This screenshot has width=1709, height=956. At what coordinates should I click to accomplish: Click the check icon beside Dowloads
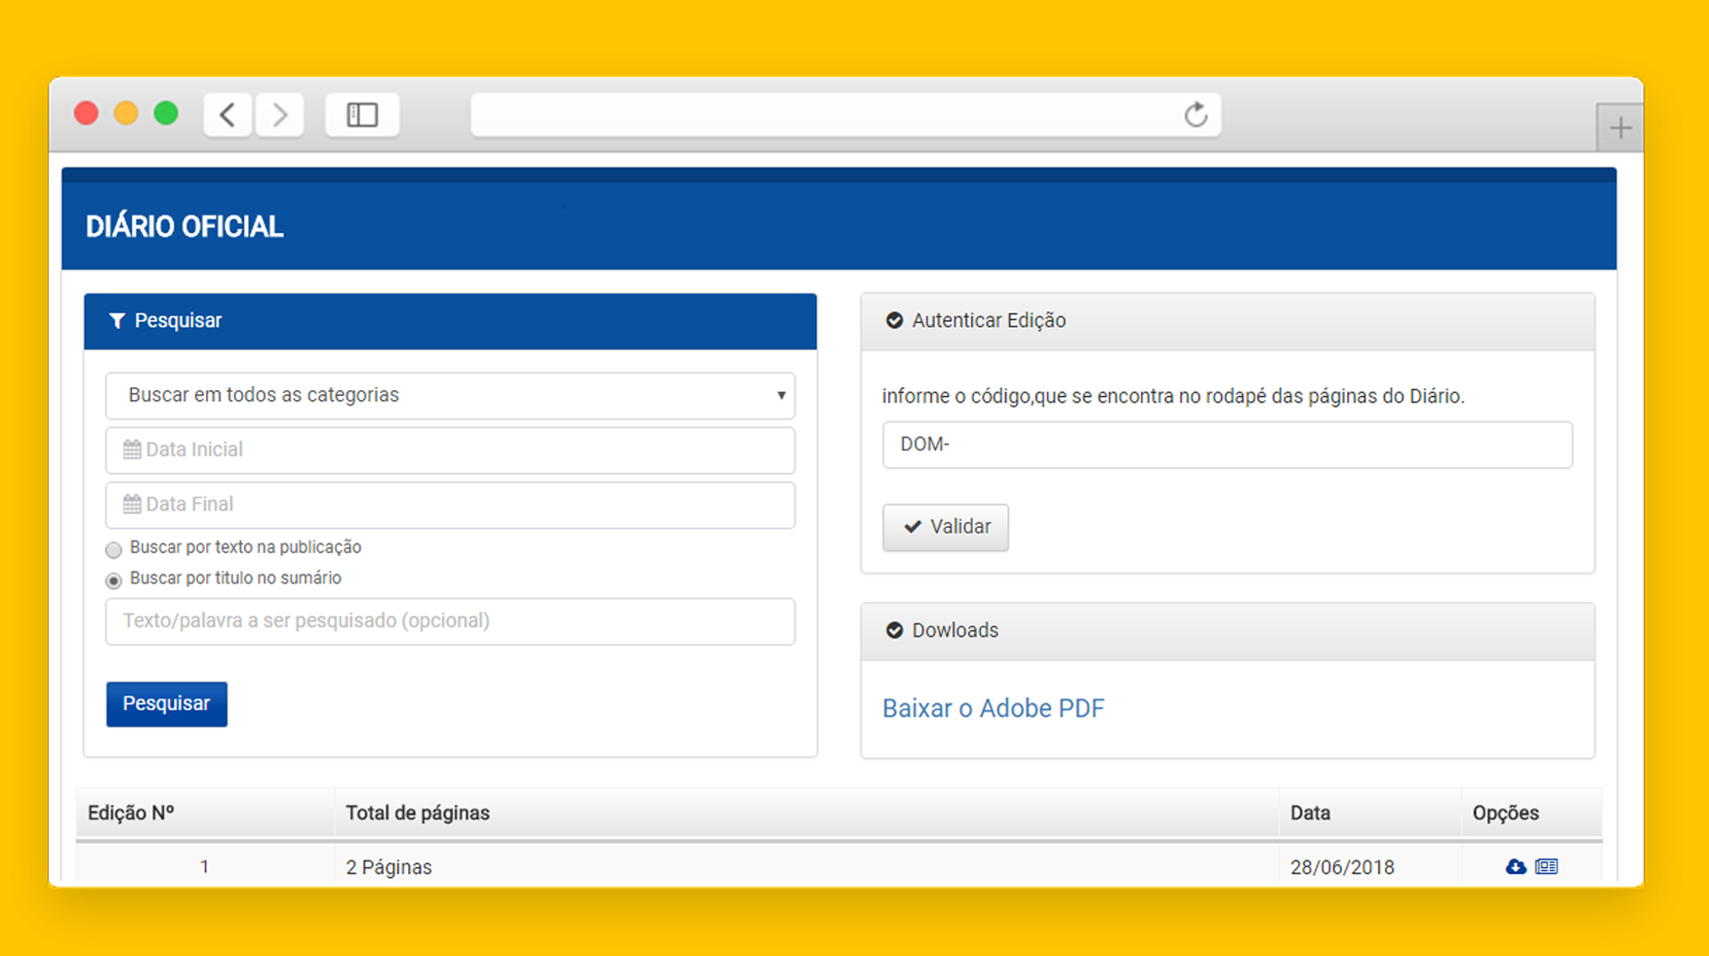(894, 630)
